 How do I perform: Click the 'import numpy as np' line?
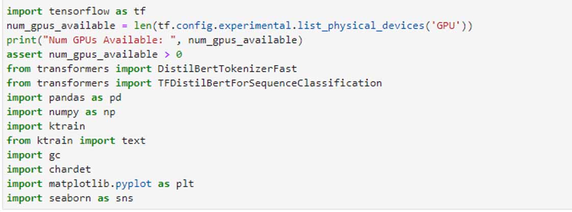coord(61,112)
